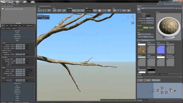The width and height of the screenshot is (183, 103).
Task: Click the Actions button in Generation panel
Action: 147,80
